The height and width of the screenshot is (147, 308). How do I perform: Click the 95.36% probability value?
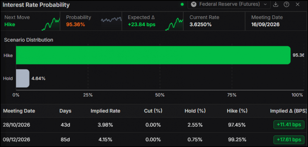tap(75, 25)
